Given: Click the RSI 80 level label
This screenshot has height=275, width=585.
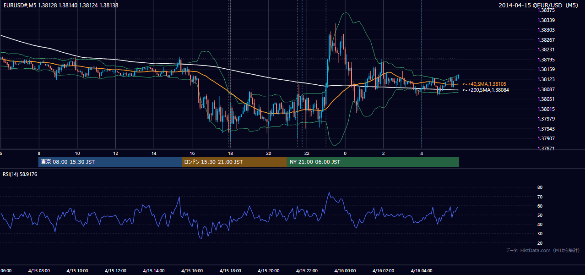Looking at the screenshot, I should (540, 187).
